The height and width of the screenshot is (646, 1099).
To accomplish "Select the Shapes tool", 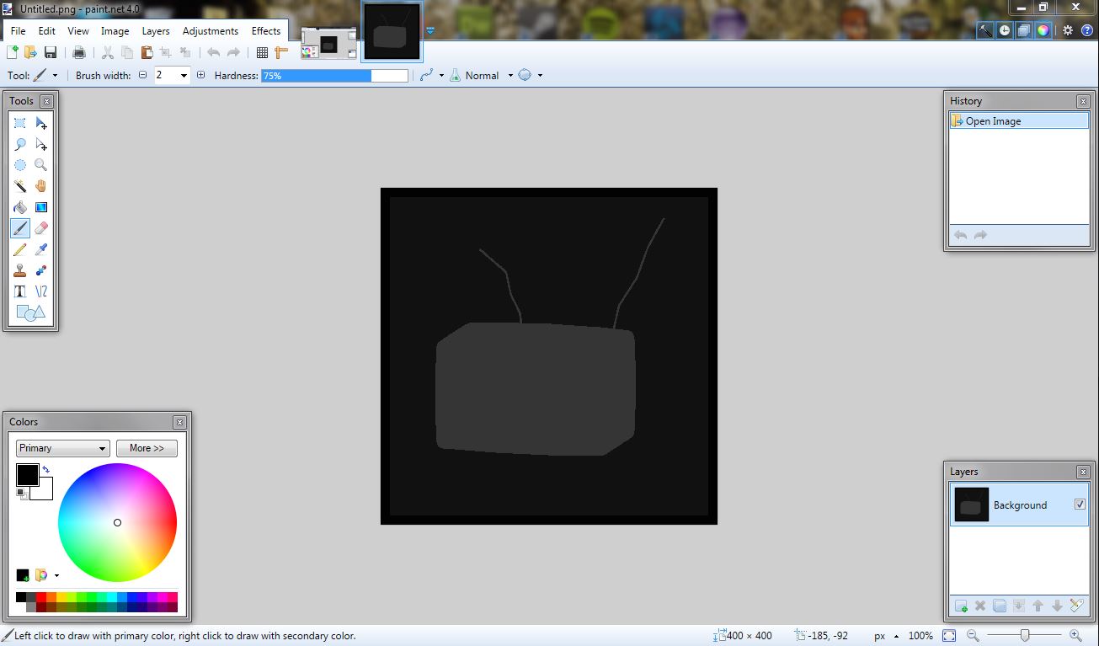I will (31, 313).
